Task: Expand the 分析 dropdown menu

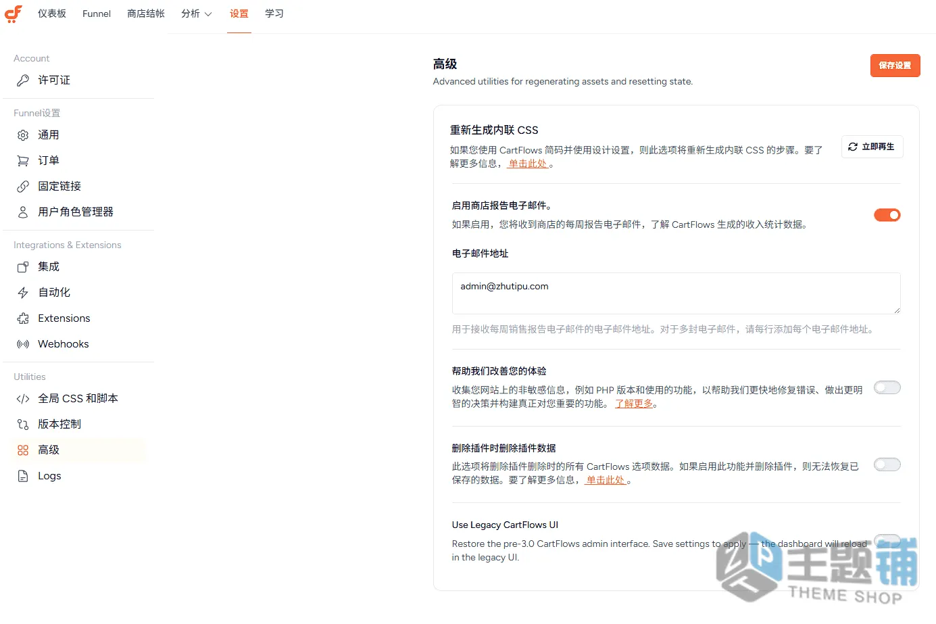Action: pyautogui.click(x=197, y=14)
